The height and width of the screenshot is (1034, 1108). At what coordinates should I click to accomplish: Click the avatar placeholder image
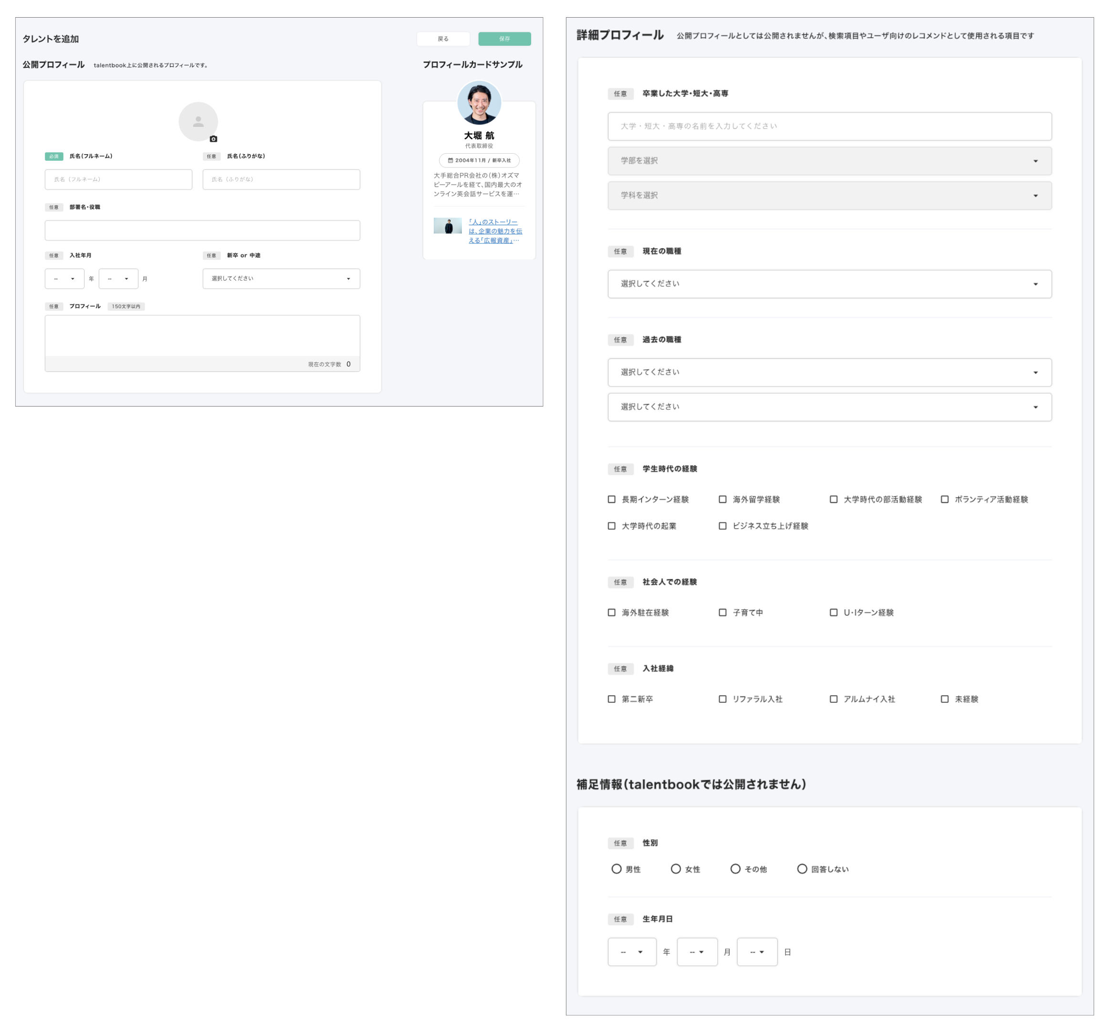(198, 122)
